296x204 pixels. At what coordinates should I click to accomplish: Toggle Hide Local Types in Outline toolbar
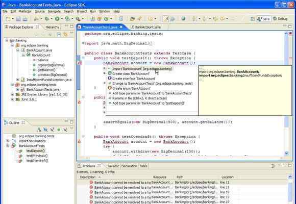[x=65, y=130]
